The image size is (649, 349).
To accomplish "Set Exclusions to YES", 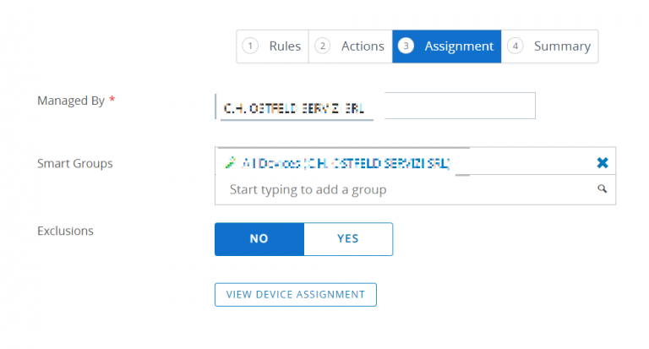I will [348, 239].
